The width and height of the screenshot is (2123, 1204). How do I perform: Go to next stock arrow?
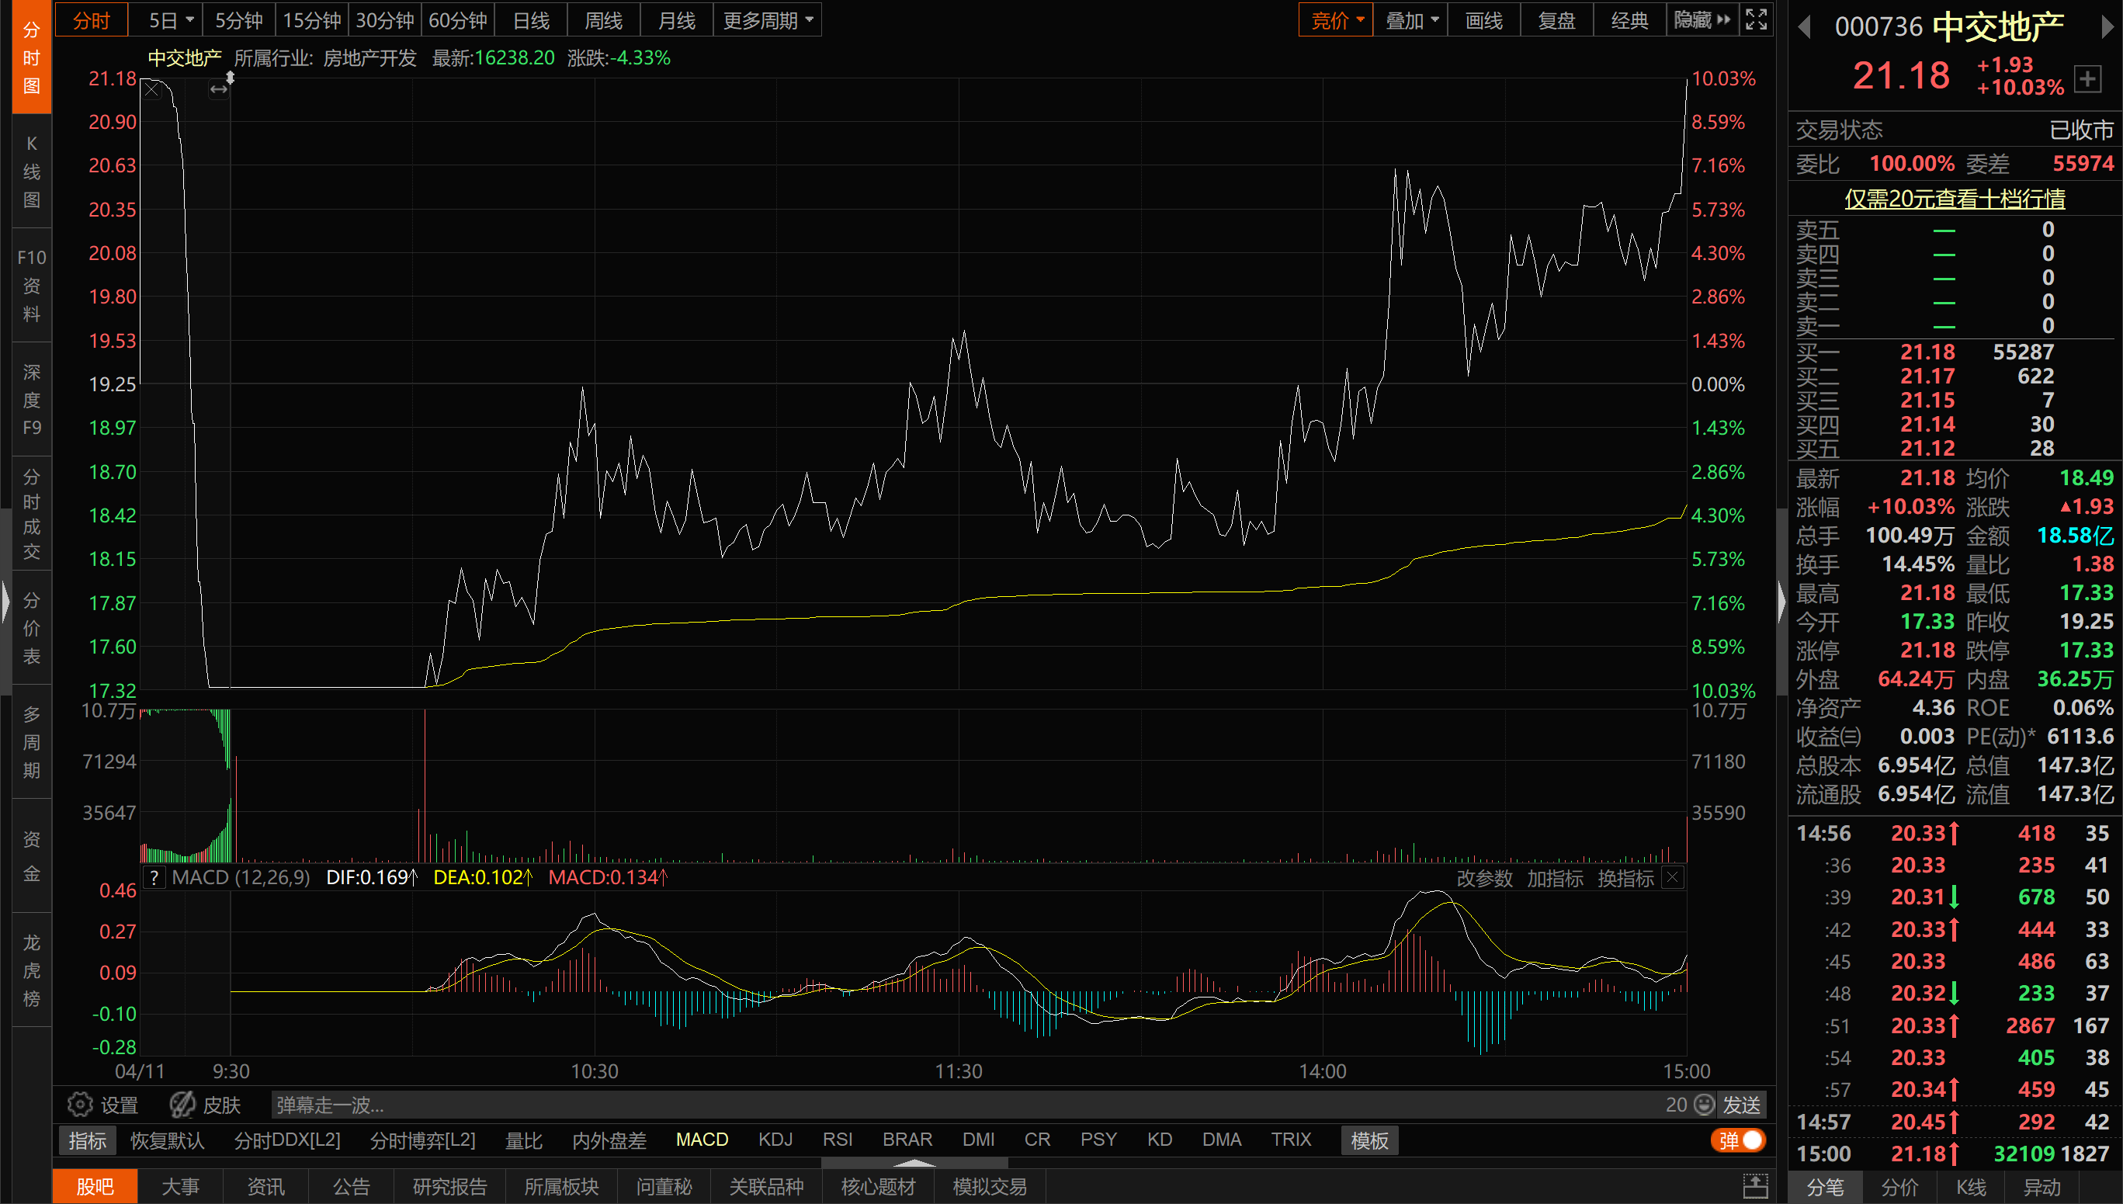tap(2107, 28)
